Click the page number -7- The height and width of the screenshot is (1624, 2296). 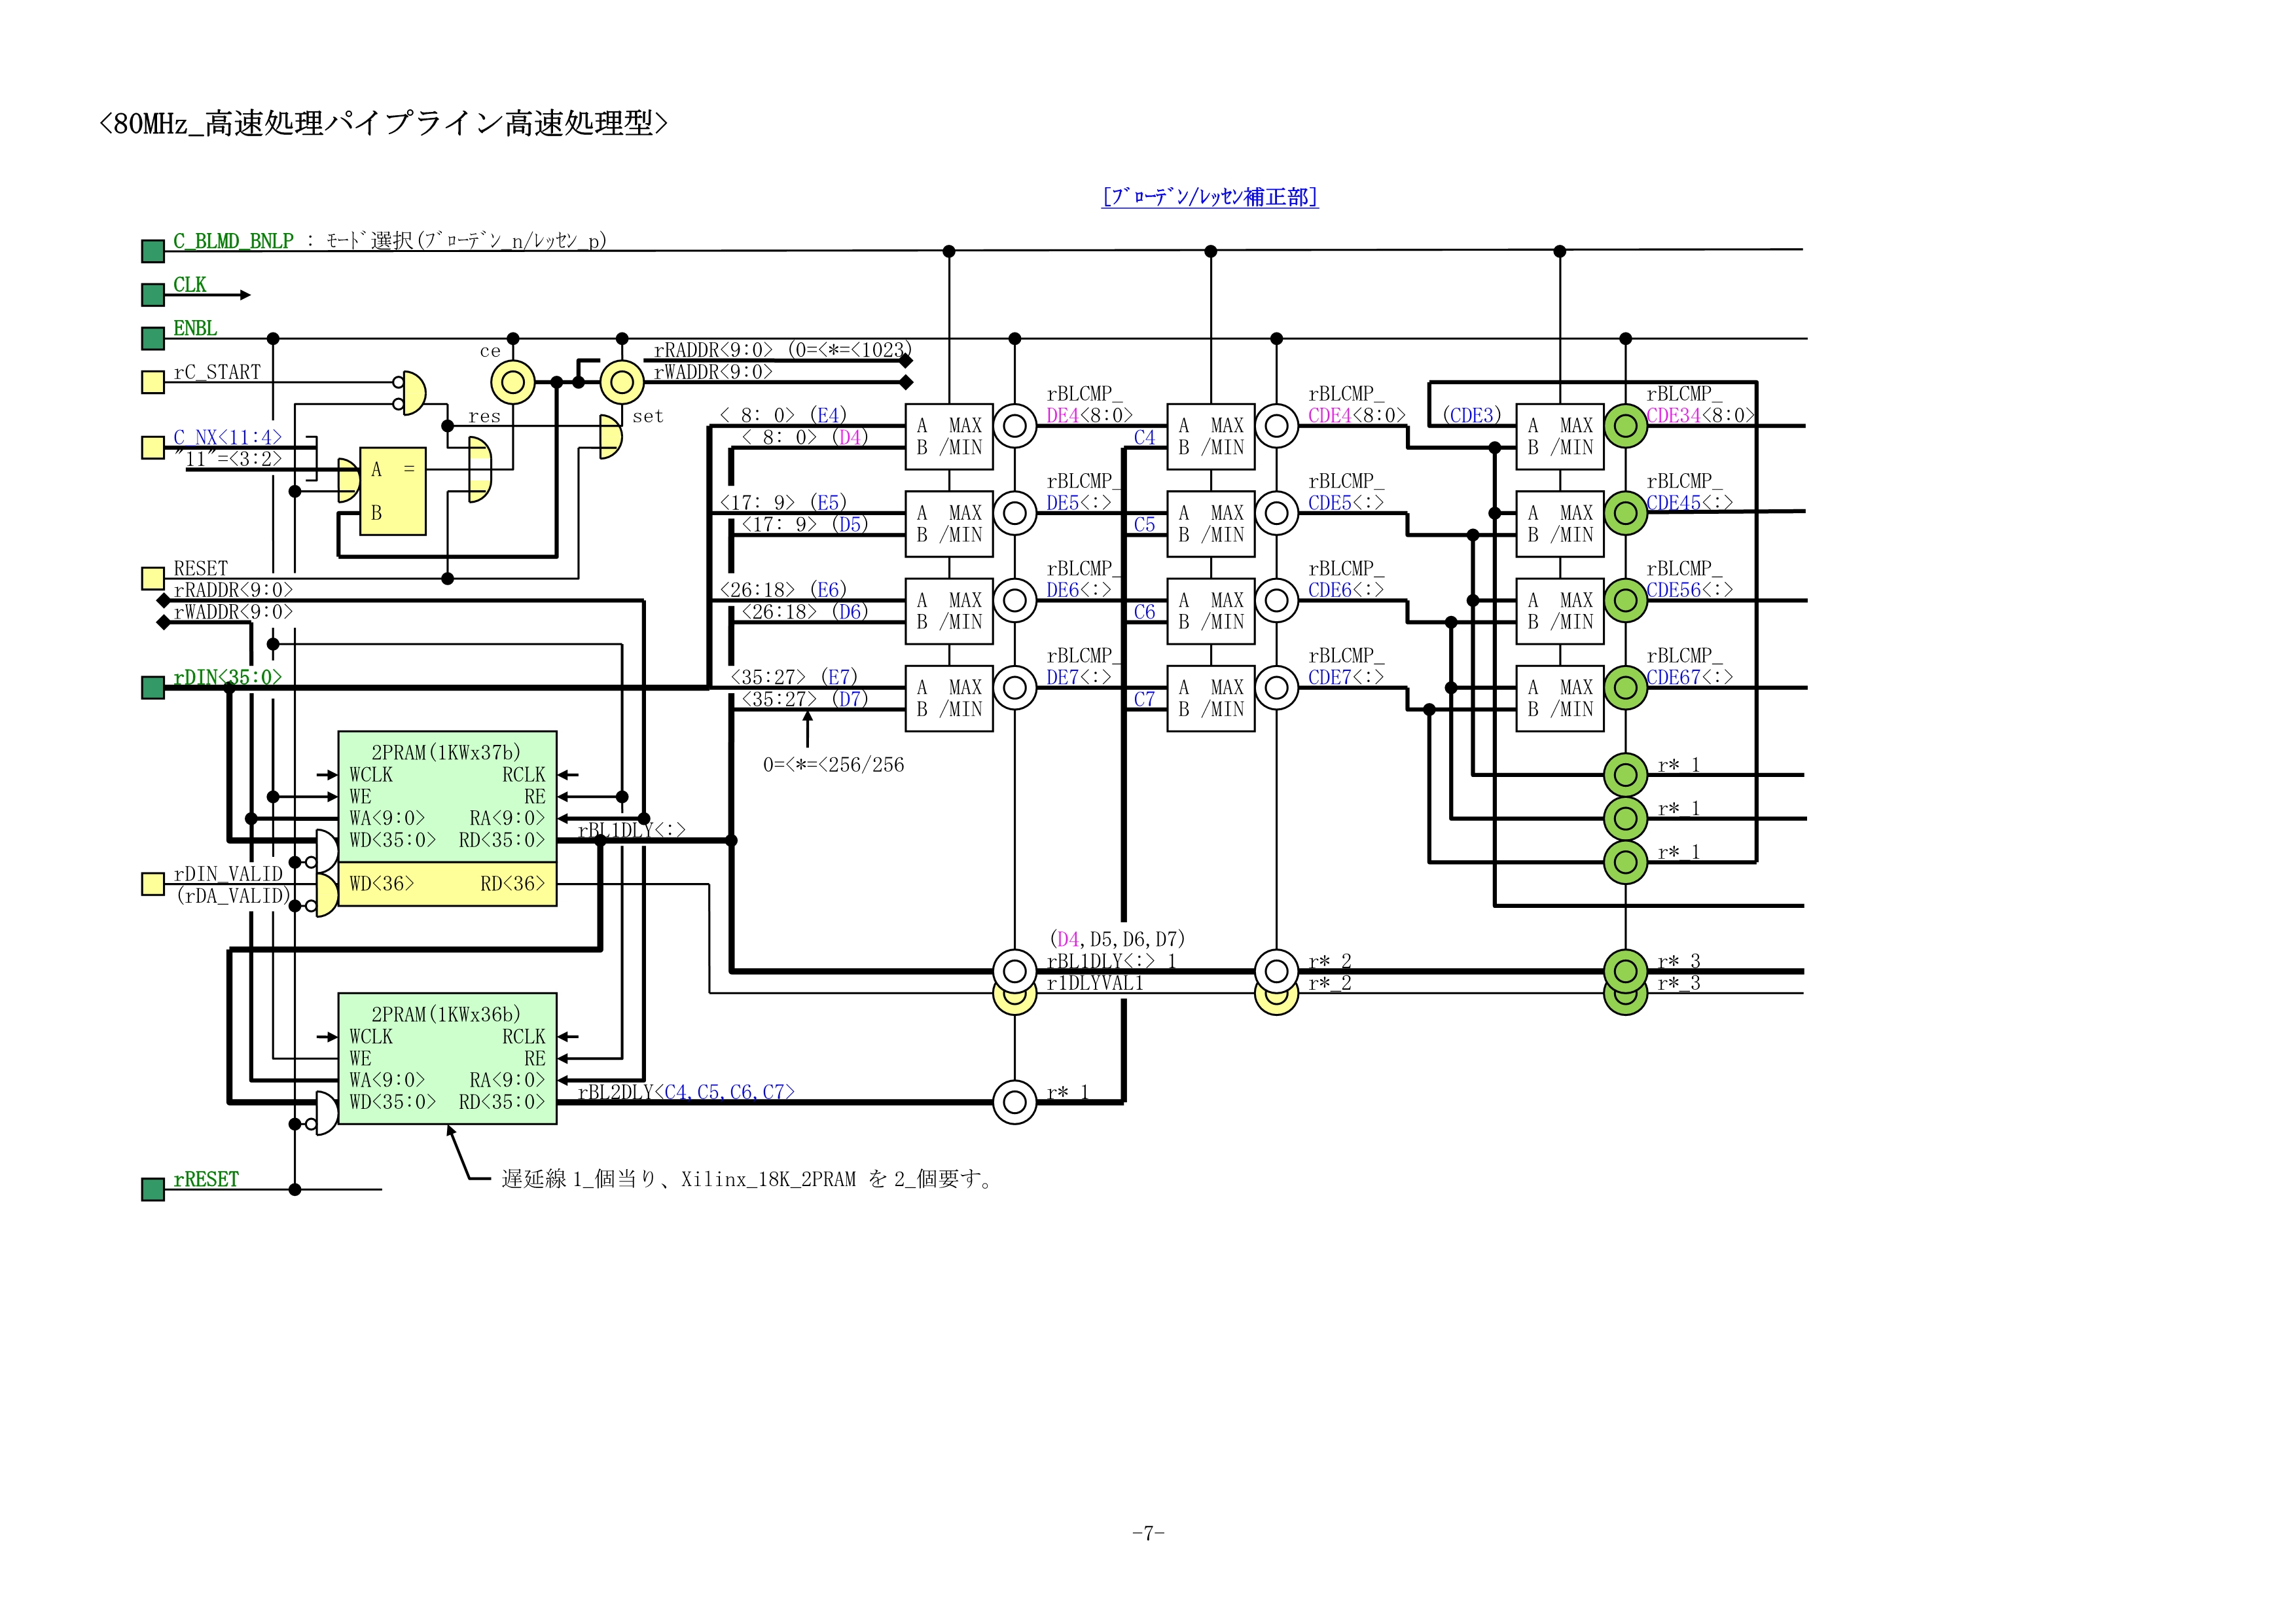click(x=1148, y=1533)
